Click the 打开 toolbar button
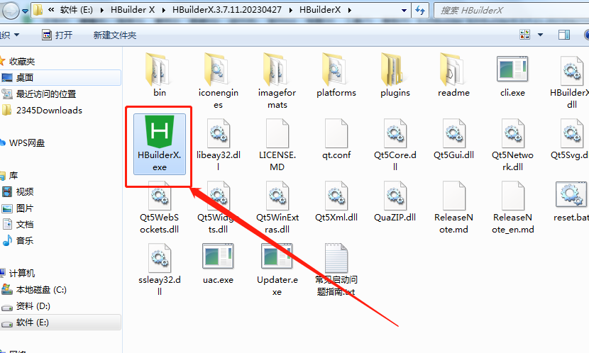Screen dimensions: 589x353 point(57,35)
